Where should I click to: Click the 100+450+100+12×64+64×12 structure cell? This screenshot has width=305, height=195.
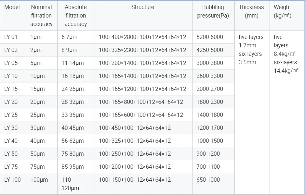pos(135,128)
